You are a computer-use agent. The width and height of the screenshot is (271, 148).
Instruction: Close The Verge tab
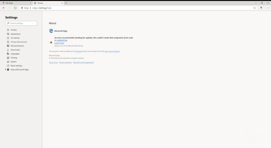click(30, 3)
